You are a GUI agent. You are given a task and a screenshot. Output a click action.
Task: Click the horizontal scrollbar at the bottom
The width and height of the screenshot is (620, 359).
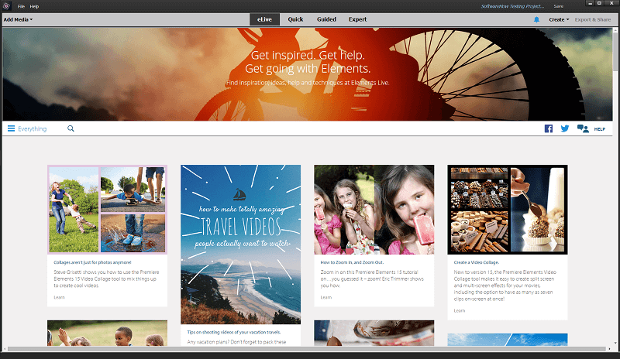tap(306, 349)
